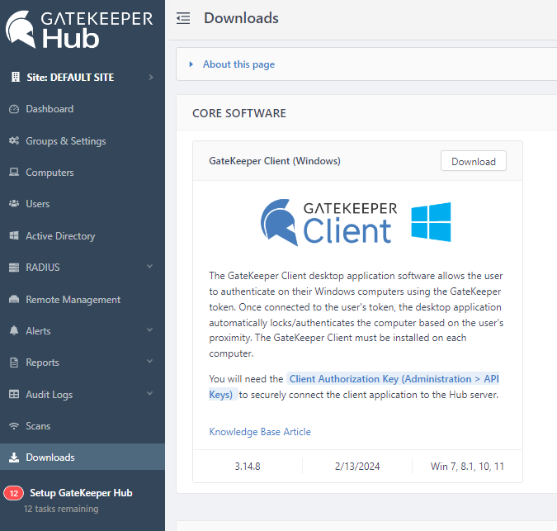Open the Knowledge Base Article link
Screen dimensions: 557x531
click(260, 432)
